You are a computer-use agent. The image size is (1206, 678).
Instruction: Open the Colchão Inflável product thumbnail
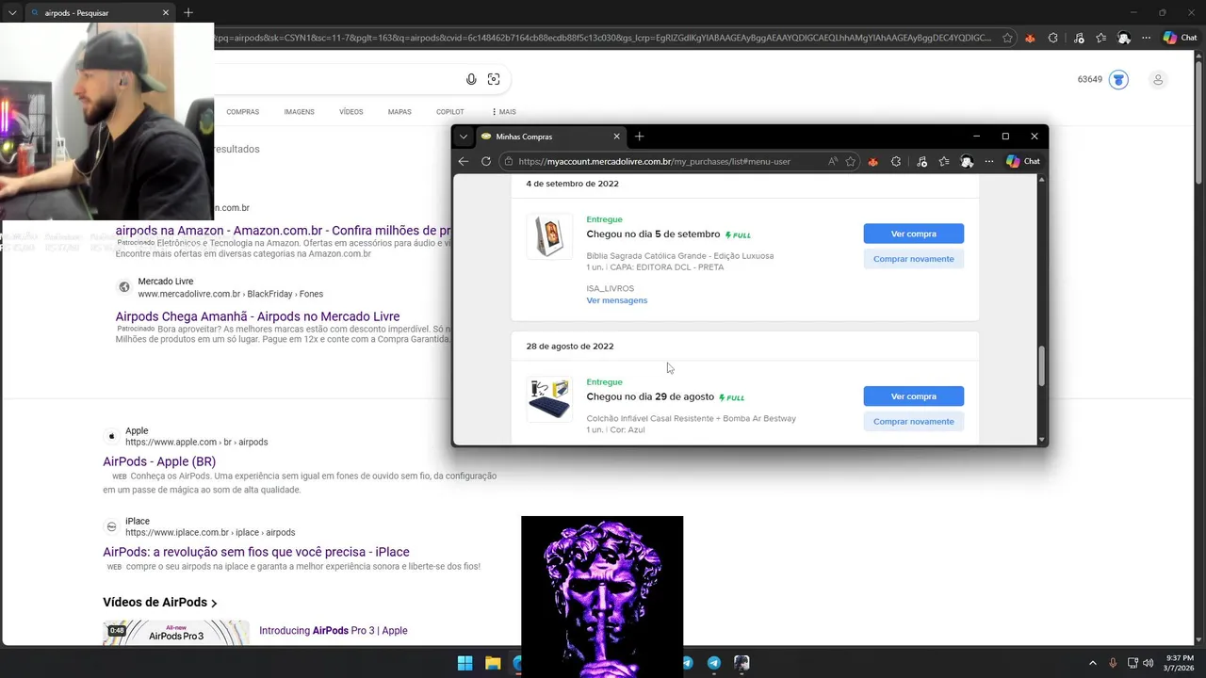pos(549,398)
